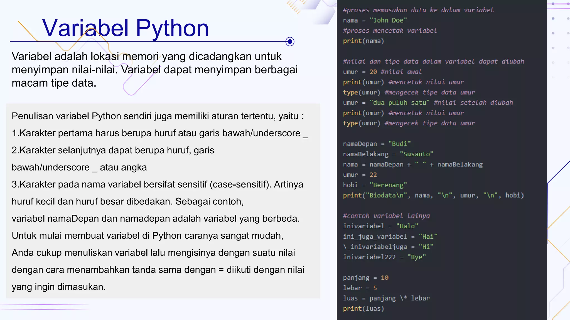This screenshot has height=320, width=570.
Task: Click the code line hobi = "Berenang"
Action: (x=375, y=185)
